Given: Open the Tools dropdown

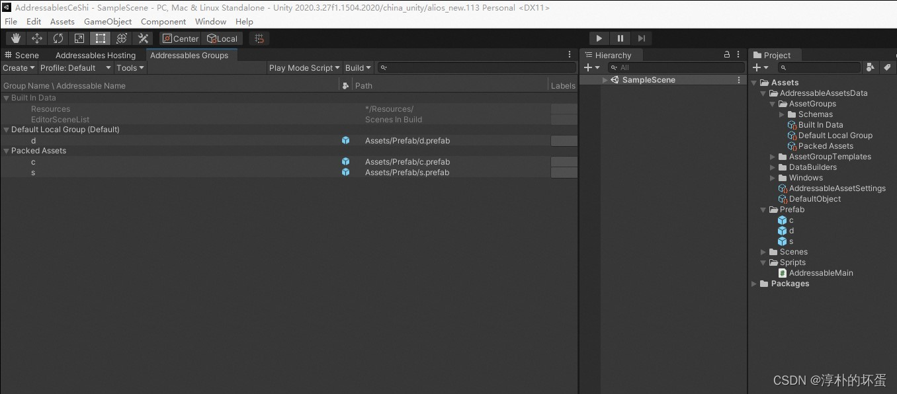Looking at the screenshot, I should (x=130, y=67).
